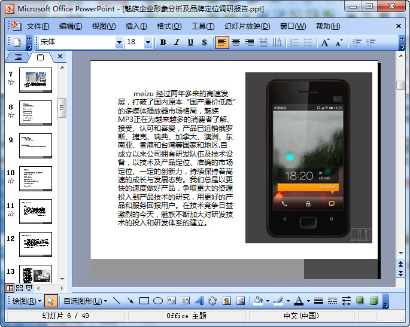Switch to Slide Sorter view
The height and width of the screenshot is (327, 410).
[19, 288]
